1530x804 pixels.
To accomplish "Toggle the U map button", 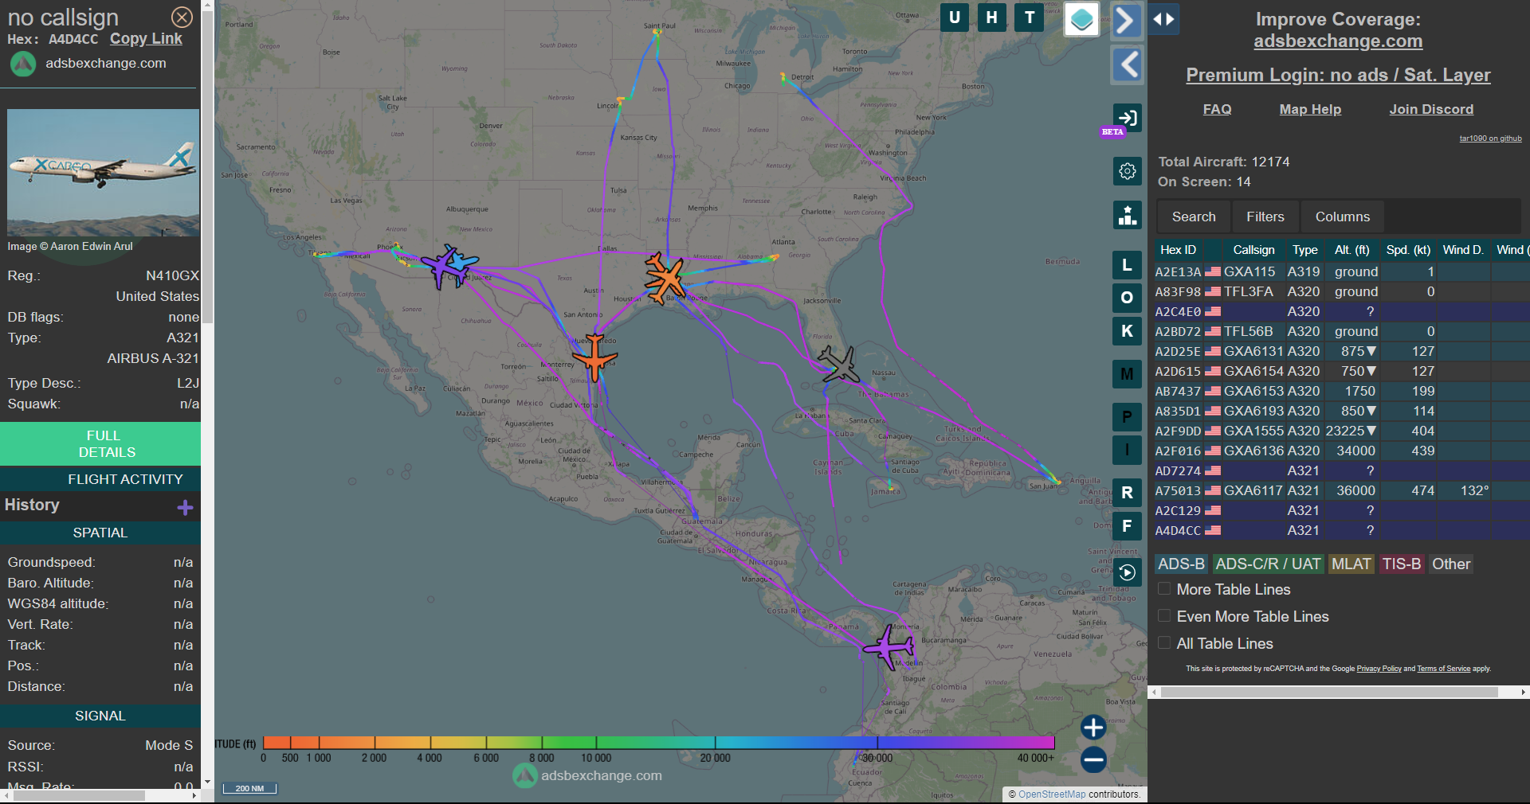I will pos(954,18).
